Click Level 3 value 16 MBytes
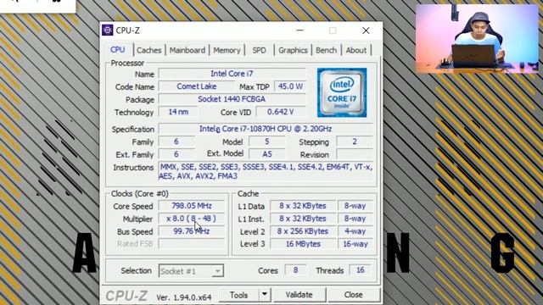This screenshot has height=305, width=543. (x=303, y=244)
